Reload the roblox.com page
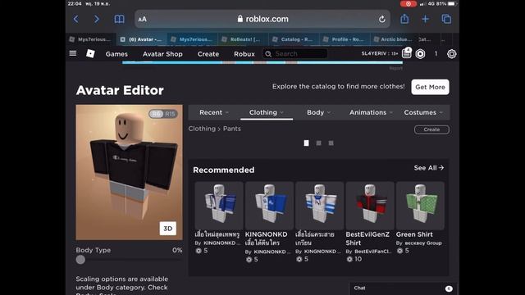This screenshot has height=295, width=525. 381,19
